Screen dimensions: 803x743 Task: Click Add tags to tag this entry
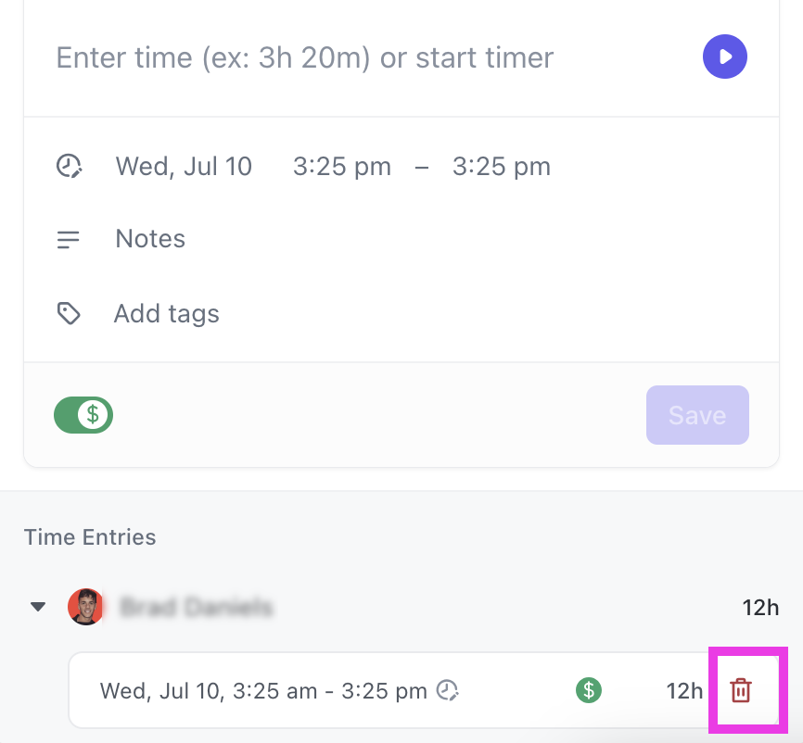166,313
